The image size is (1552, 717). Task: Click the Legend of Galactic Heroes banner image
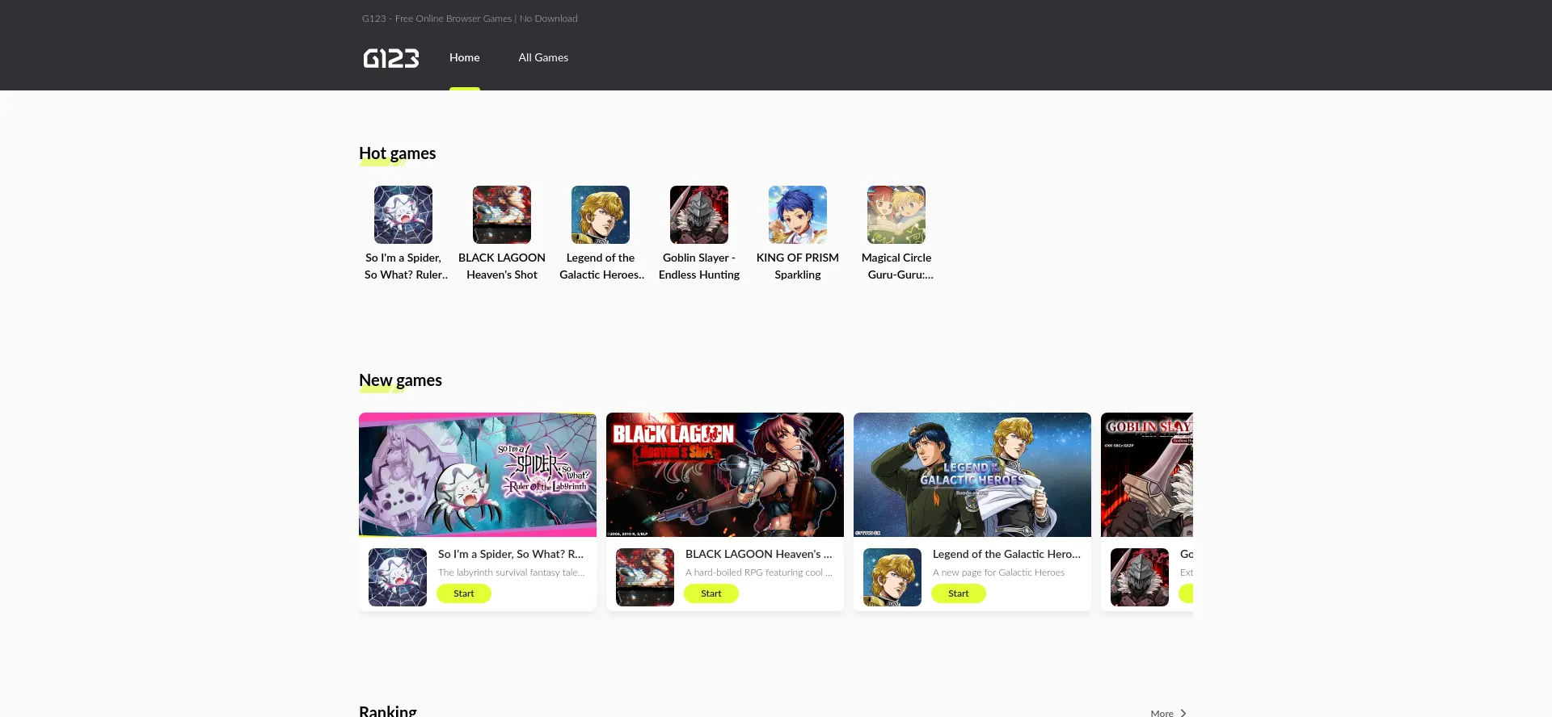pos(972,475)
